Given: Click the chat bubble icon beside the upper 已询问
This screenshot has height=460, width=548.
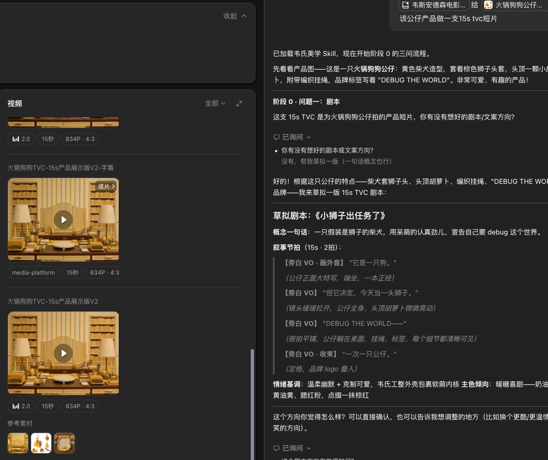Looking at the screenshot, I should (x=277, y=137).
